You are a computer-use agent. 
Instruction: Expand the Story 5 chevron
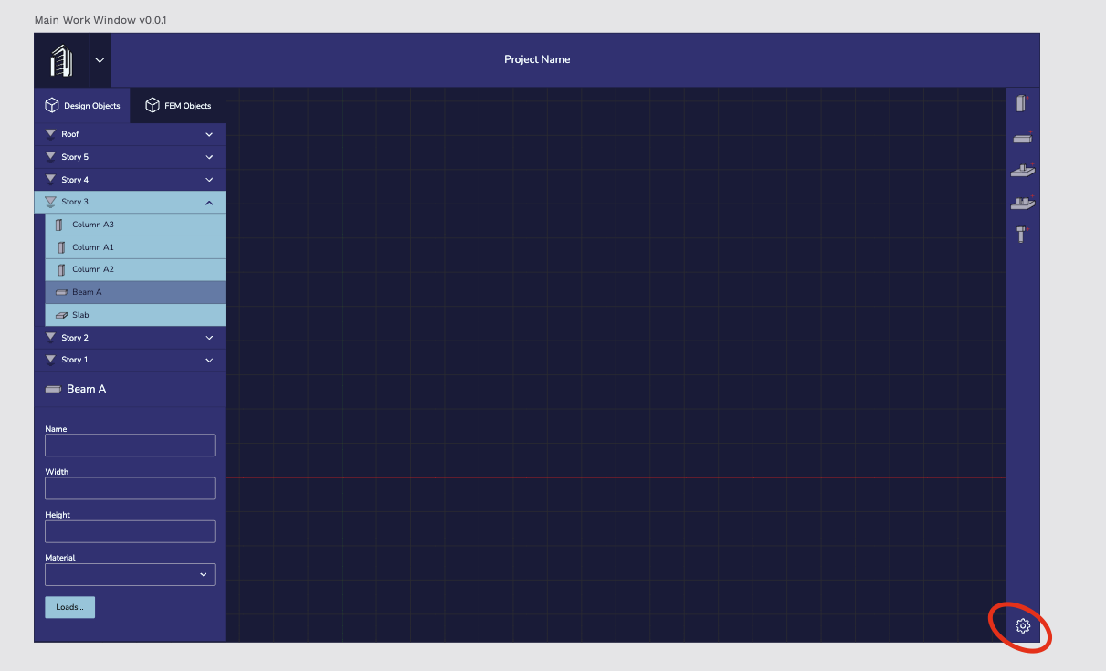209,157
